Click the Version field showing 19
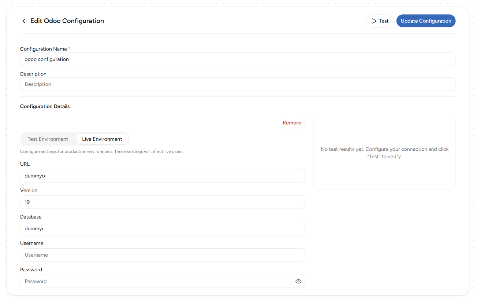Image resolution: width=477 pixels, height=297 pixels. pos(163,202)
